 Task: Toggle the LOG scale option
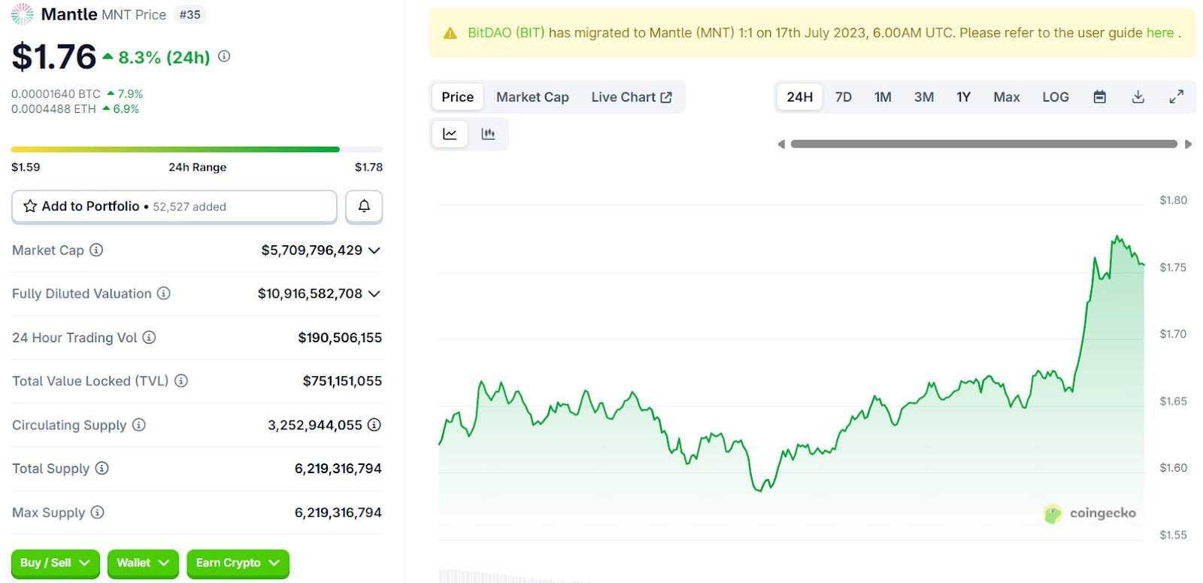coord(1055,97)
